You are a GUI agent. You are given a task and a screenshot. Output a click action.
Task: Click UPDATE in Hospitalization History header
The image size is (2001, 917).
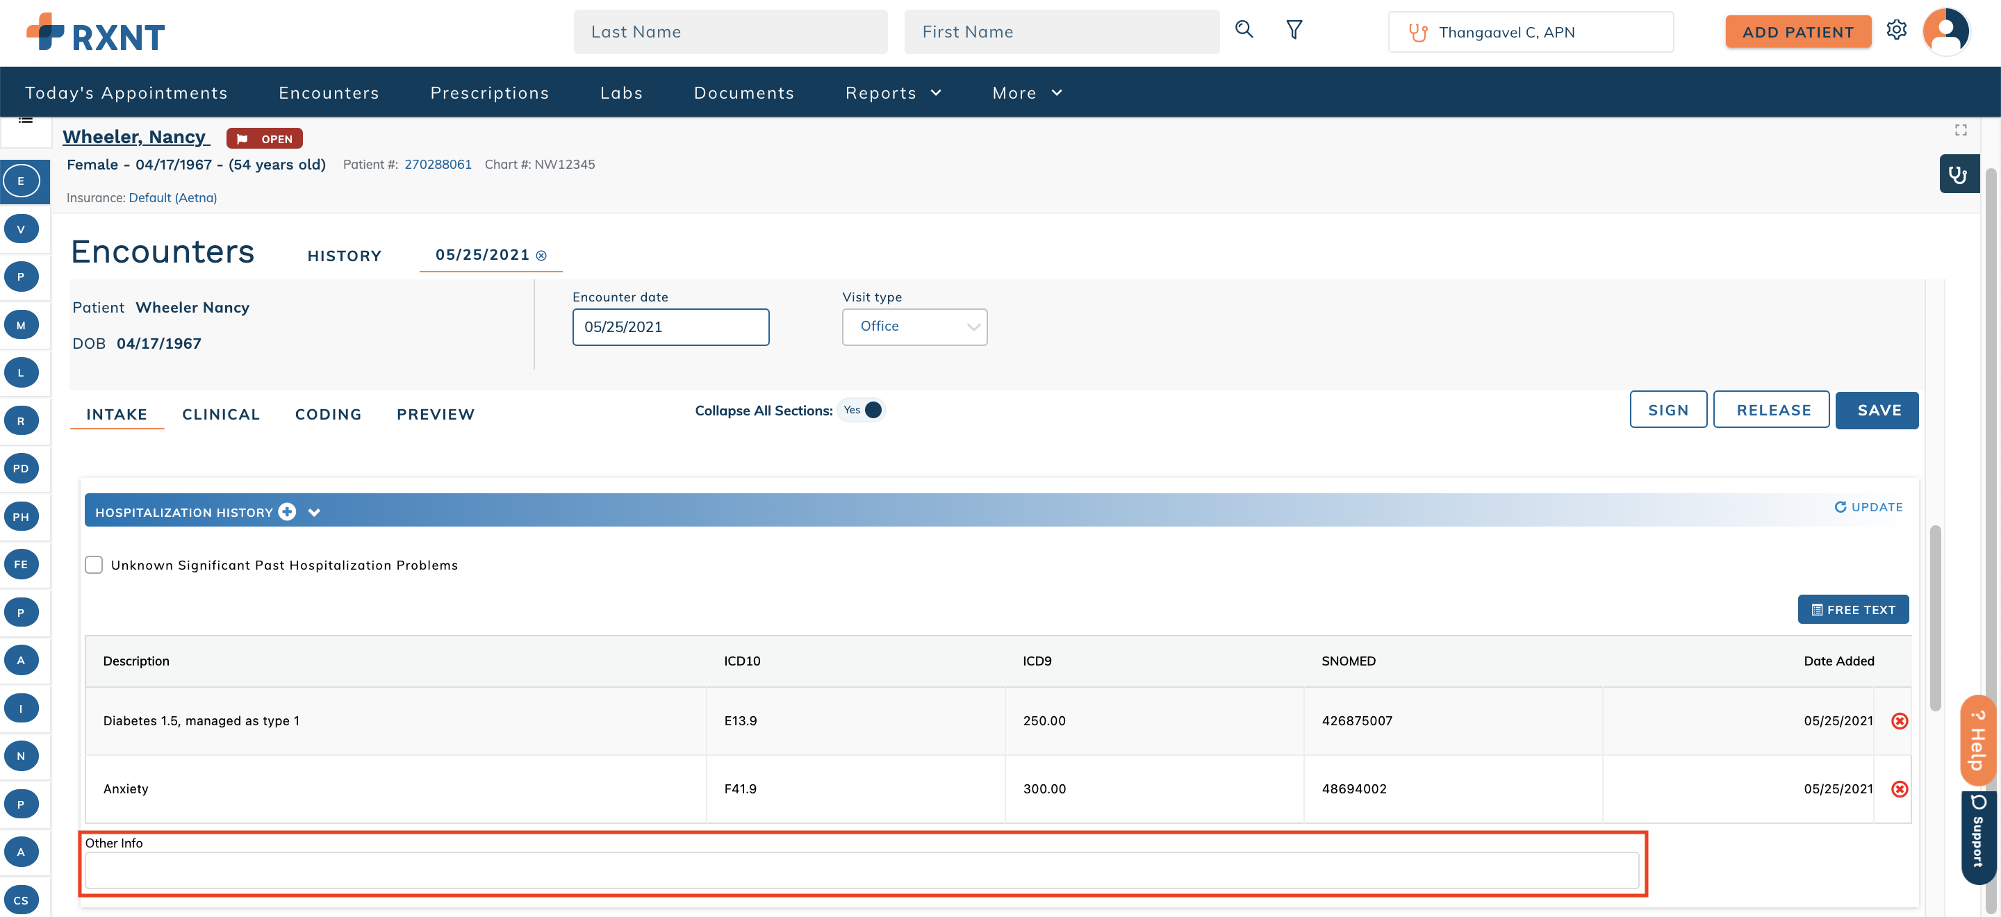1868,507
